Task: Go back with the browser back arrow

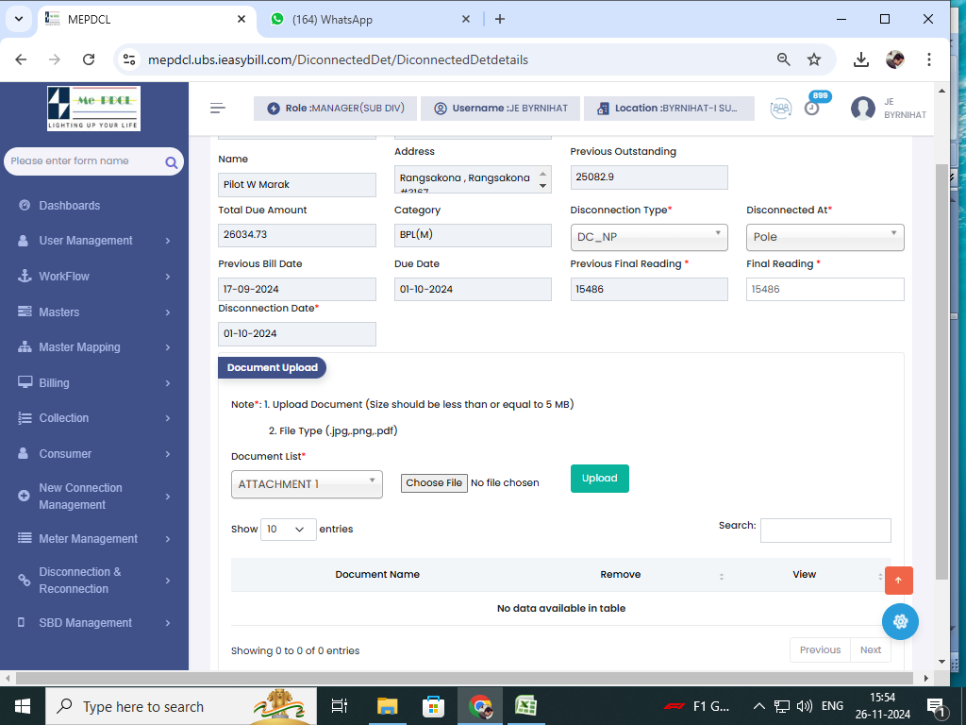Action: 21,59
